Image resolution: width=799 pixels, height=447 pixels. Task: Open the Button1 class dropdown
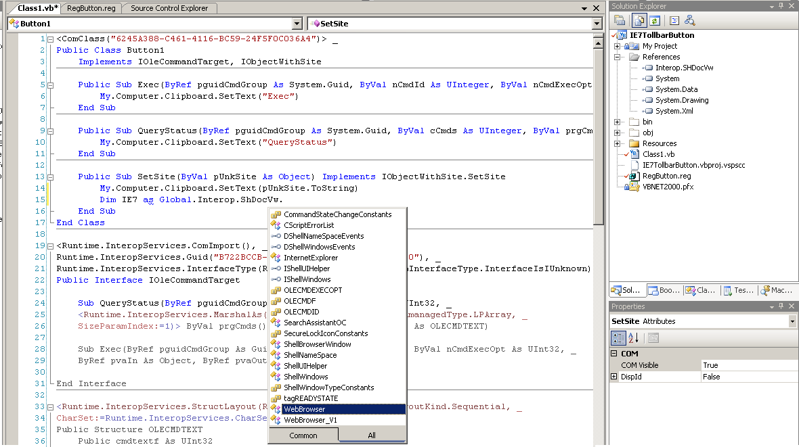[297, 24]
